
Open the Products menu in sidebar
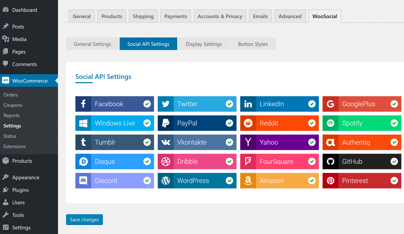click(x=22, y=161)
